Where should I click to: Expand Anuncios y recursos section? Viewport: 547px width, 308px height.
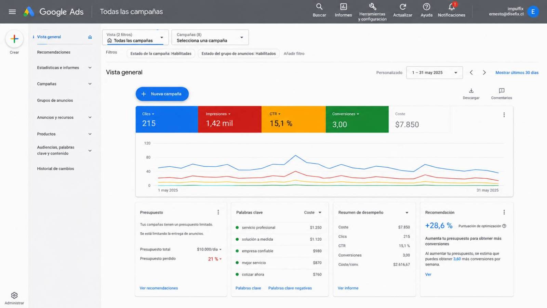coord(90,117)
